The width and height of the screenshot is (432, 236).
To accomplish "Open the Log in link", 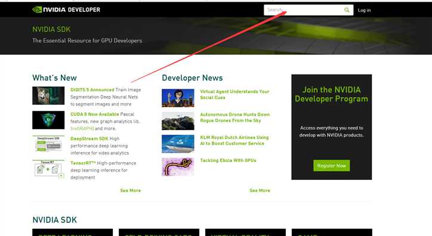I will click(x=364, y=10).
